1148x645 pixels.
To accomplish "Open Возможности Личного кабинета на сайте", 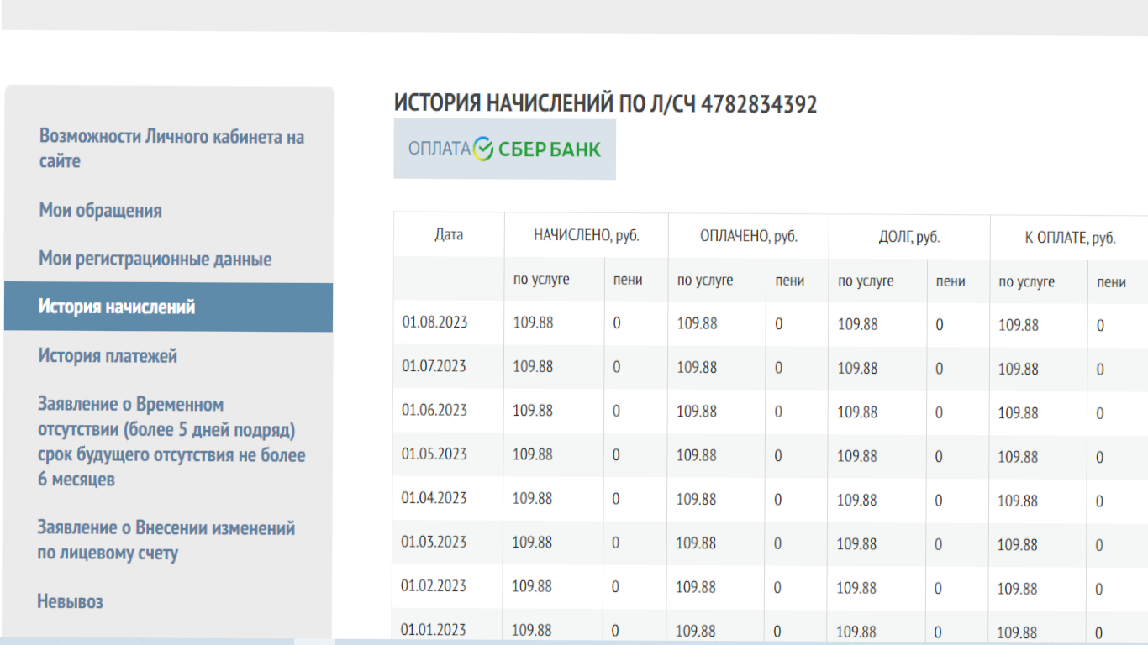I will click(x=171, y=149).
